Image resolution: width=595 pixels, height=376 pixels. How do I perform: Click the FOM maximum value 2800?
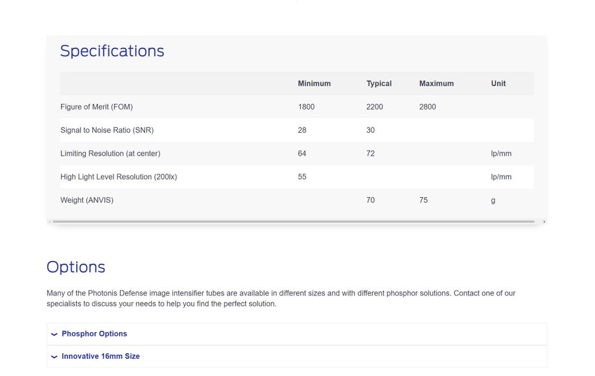tap(427, 107)
